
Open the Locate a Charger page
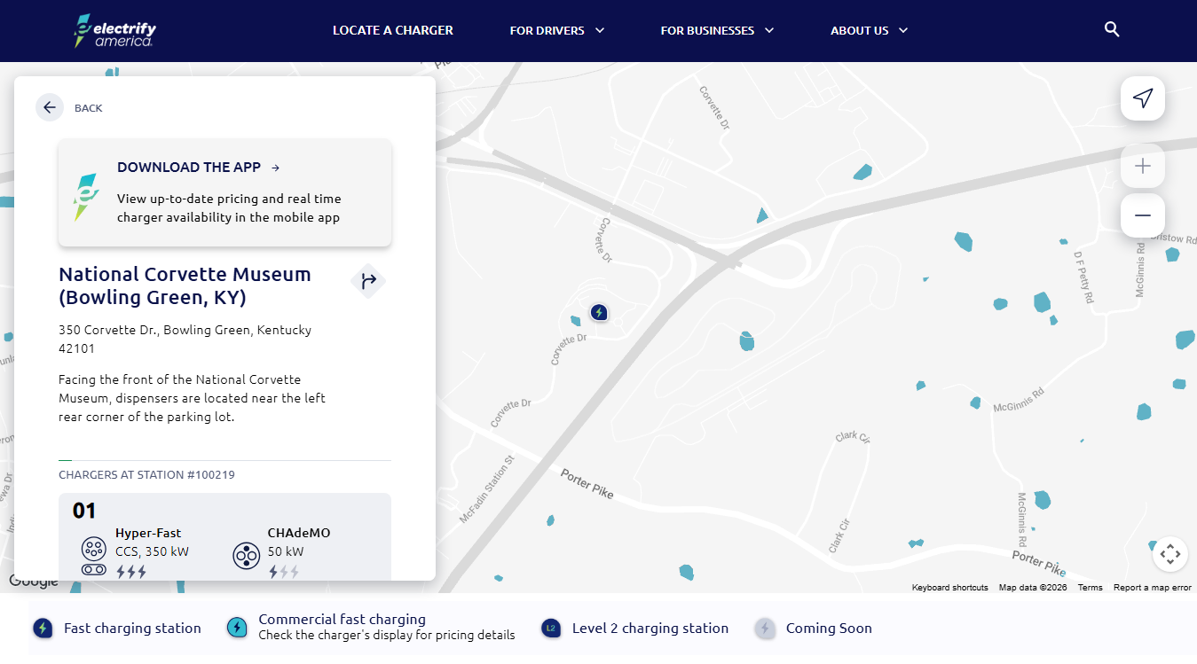point(393,30)
